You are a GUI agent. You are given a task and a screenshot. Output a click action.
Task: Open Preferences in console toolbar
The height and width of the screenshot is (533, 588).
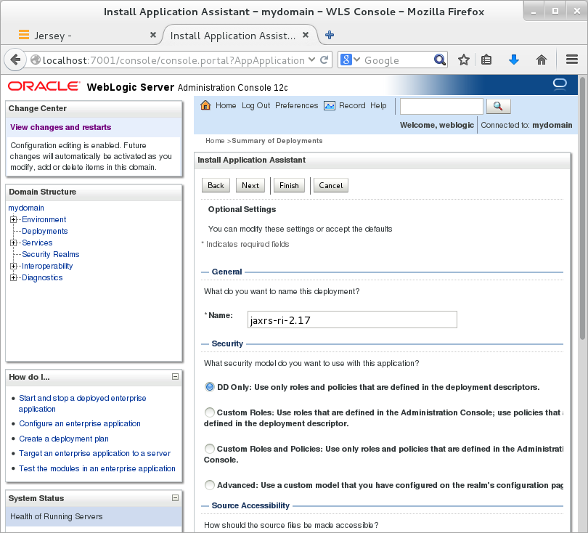pos(297,106)
